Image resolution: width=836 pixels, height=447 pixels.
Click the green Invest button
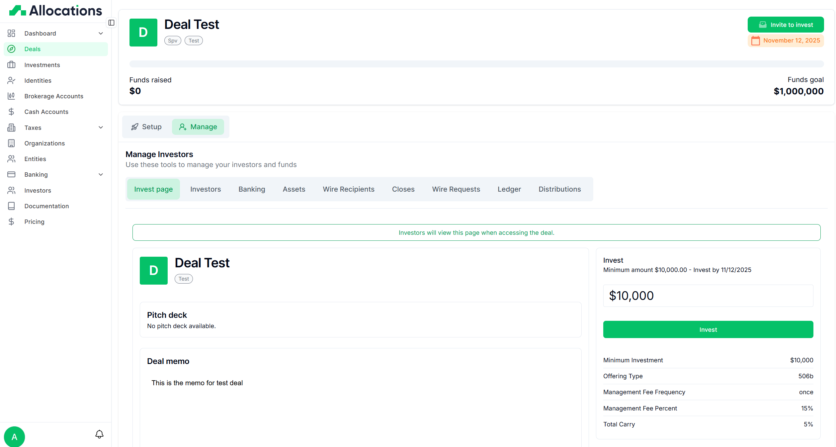[708, 329]
